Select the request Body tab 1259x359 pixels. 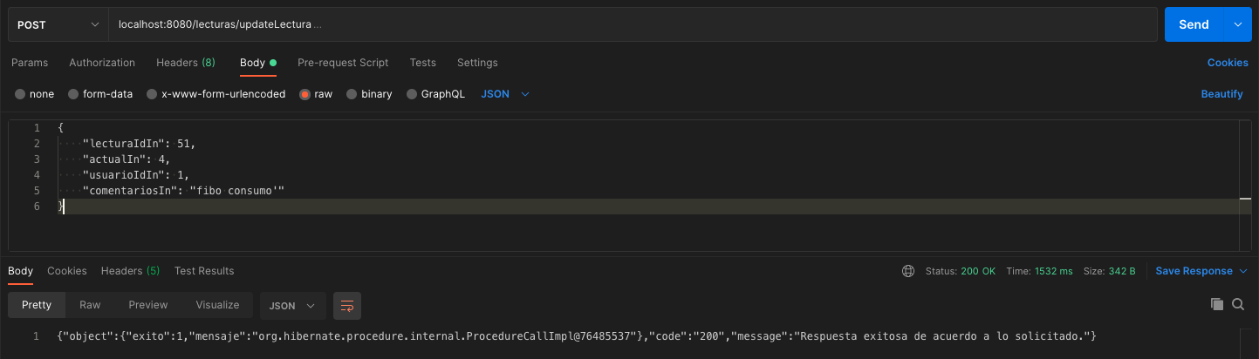coord(258,63)
